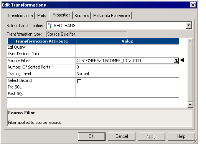Select the Sql Query attribute row

[41, 47]
